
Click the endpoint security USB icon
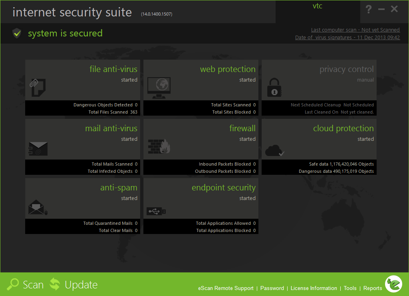pos(157,211)
